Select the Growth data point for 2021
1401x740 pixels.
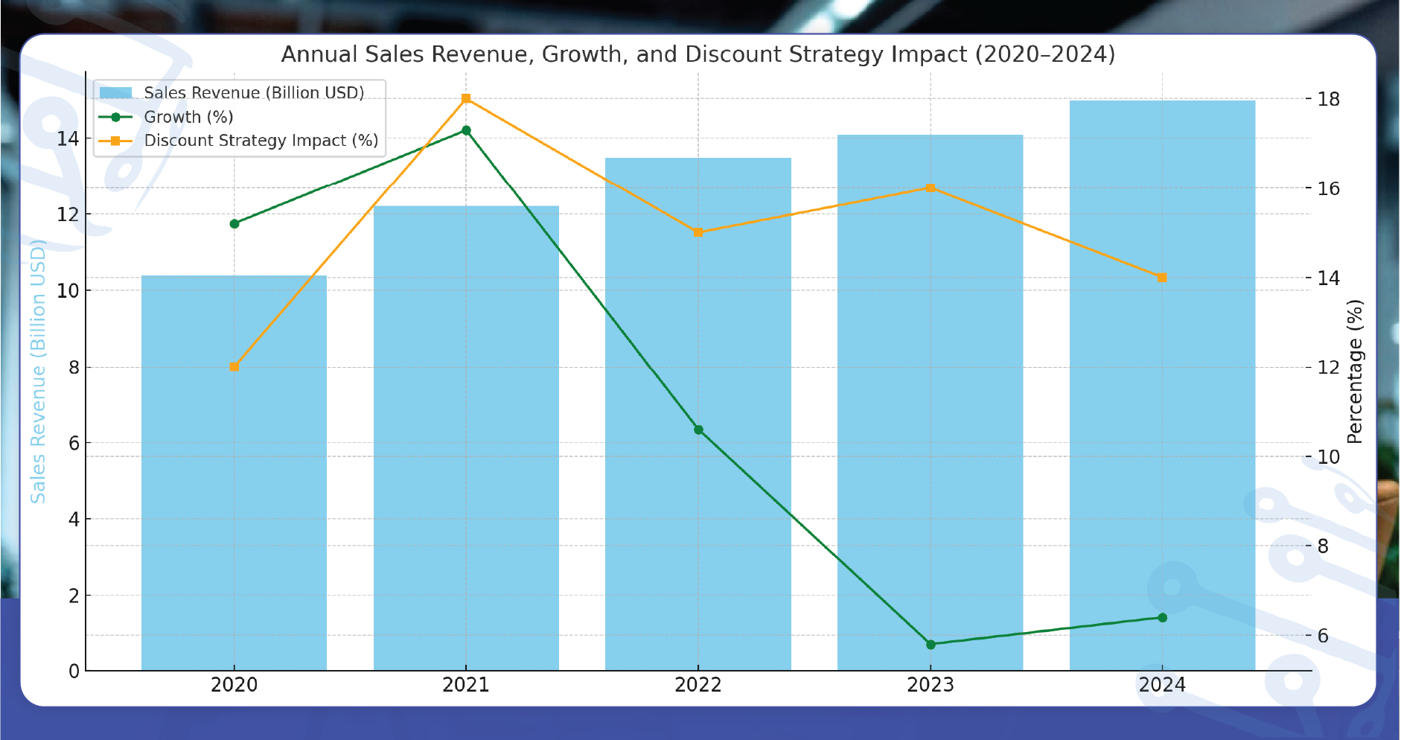pos(465,130)
